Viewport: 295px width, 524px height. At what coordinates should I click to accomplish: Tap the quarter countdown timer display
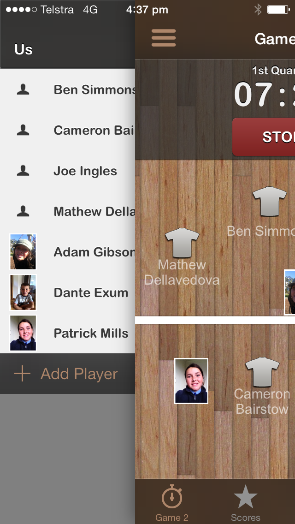click(x=264, y=95)
